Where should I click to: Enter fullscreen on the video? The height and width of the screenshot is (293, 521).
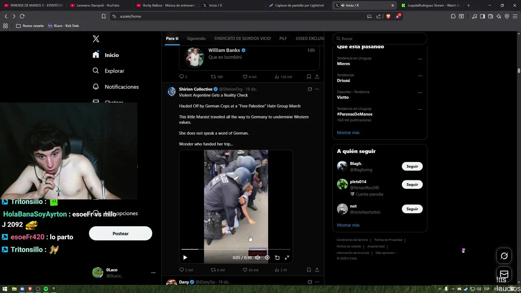pos(287,258)
